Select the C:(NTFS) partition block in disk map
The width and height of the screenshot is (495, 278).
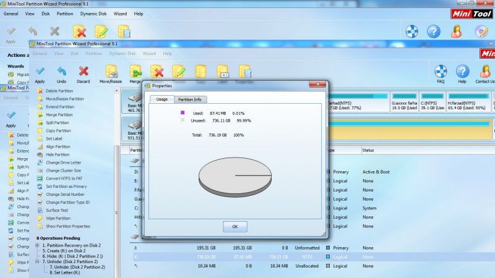432,102
